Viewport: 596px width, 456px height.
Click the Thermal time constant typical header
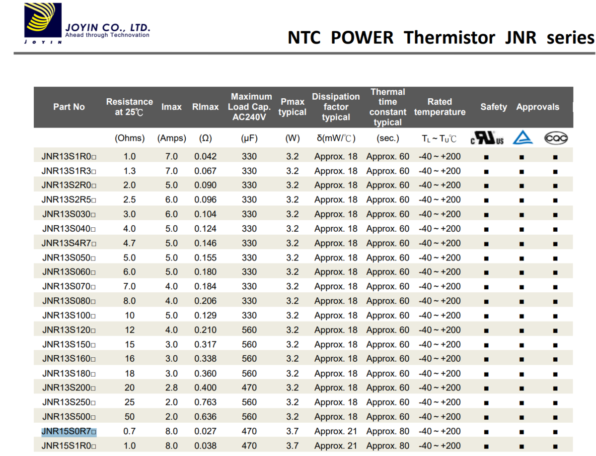pyautogui.click(x=388, y=107)
